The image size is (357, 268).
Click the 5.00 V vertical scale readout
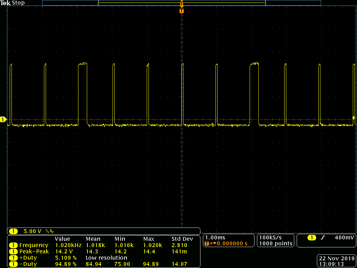pos(32,232)
